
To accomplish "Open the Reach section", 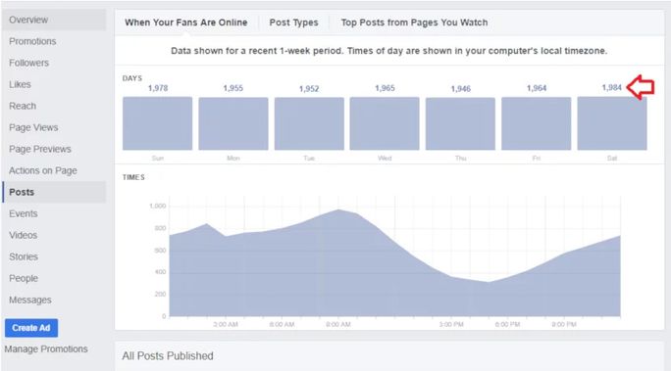I will [x=23, y=106].
